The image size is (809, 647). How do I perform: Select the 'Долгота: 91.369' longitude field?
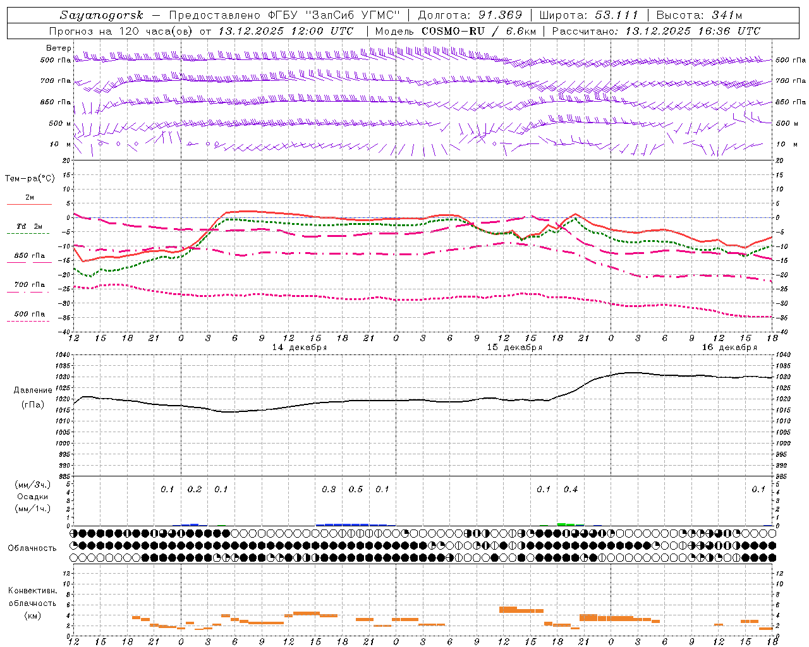tap(470, 15)
